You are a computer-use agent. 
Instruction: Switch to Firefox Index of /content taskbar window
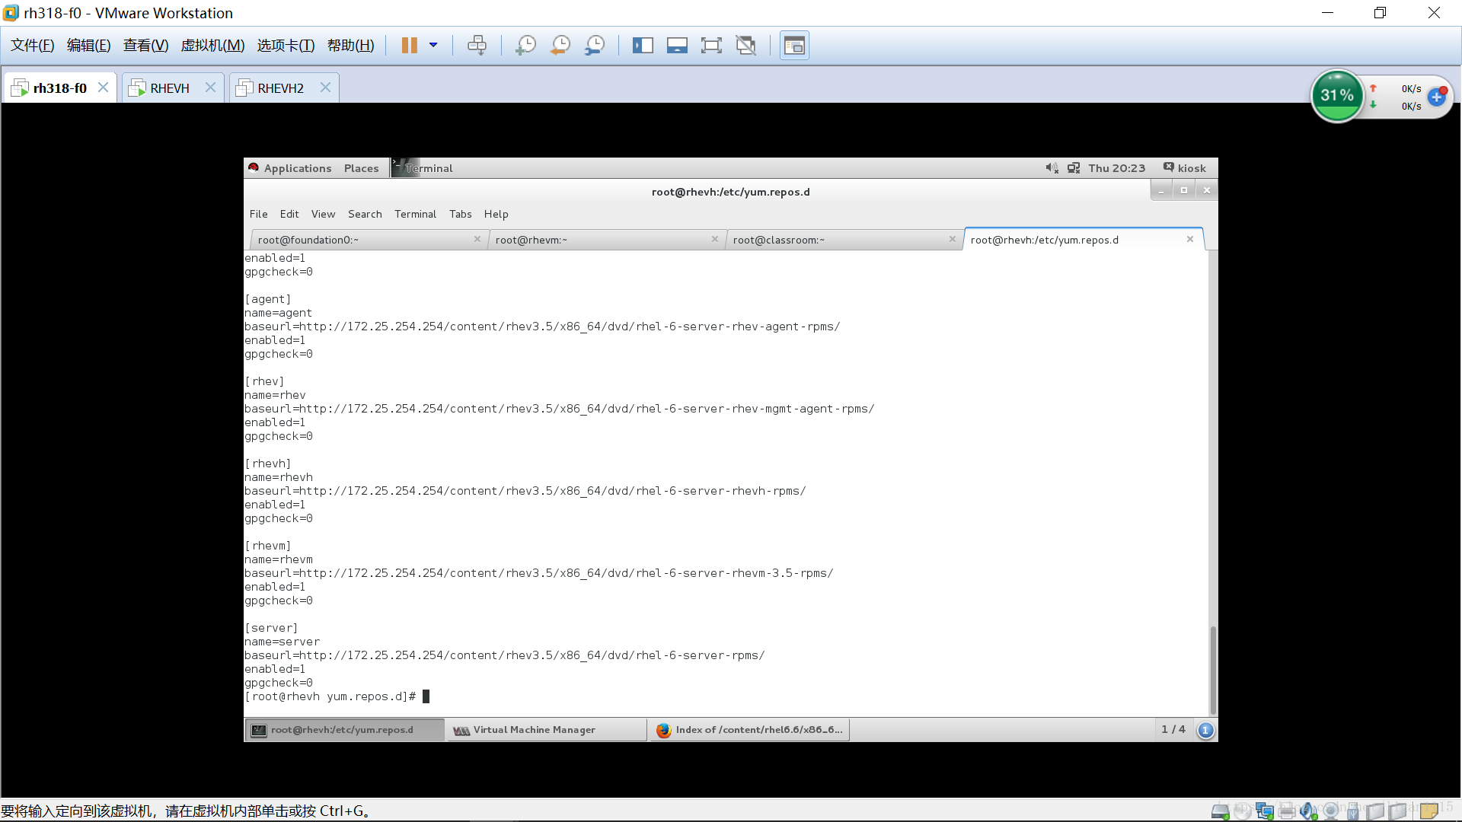point(749,730)
